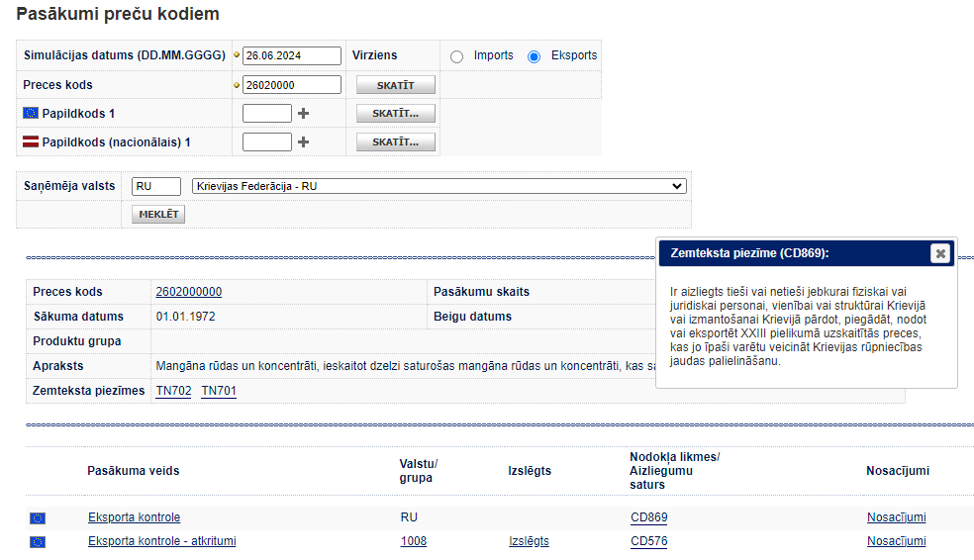Click EU flag icon in Eksporta kontrole row
The width and height of the screenshot is (974, 560).
38,517
